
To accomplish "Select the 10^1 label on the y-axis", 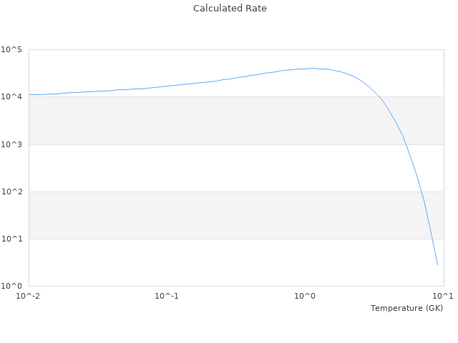I will (11, 239).
